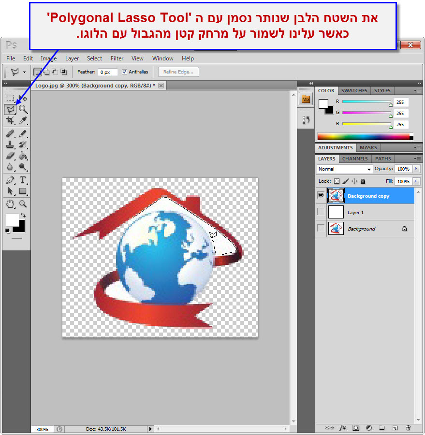Open the Normal blend mode dropdown

pos(344,169)
